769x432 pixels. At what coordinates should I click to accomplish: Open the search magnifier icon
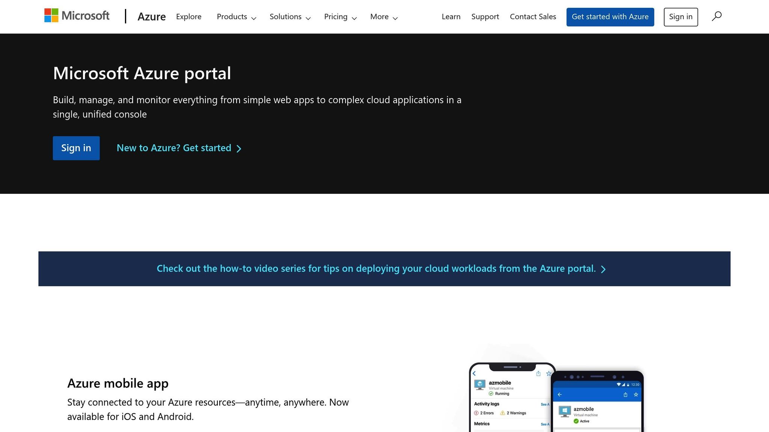click(x=716, y=16)
